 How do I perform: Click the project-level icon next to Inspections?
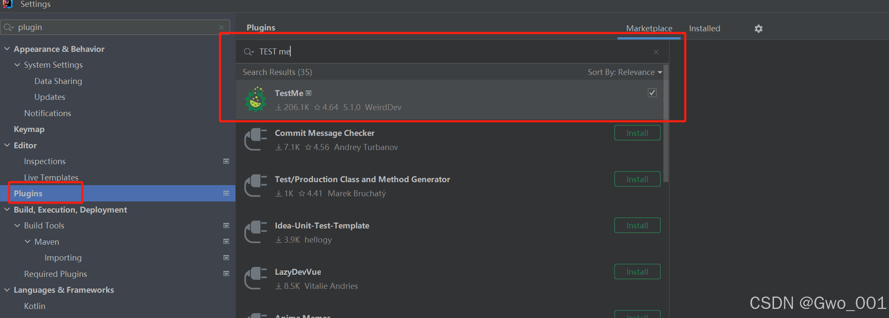point(226,161)
